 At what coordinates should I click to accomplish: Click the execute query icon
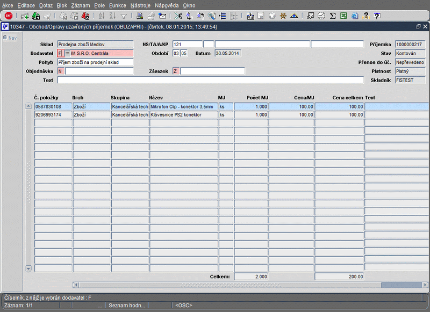click(x=74, y=16)
